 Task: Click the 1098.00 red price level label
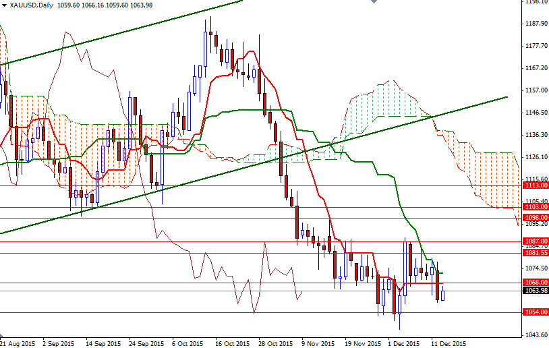[535, 218]
